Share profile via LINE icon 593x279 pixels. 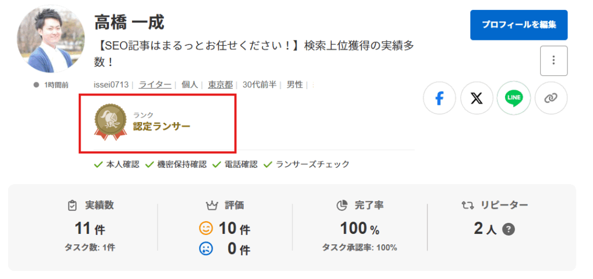tap(514, 98)
